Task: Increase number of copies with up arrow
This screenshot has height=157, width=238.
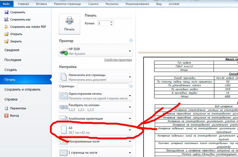Action: tap(111, 22)
